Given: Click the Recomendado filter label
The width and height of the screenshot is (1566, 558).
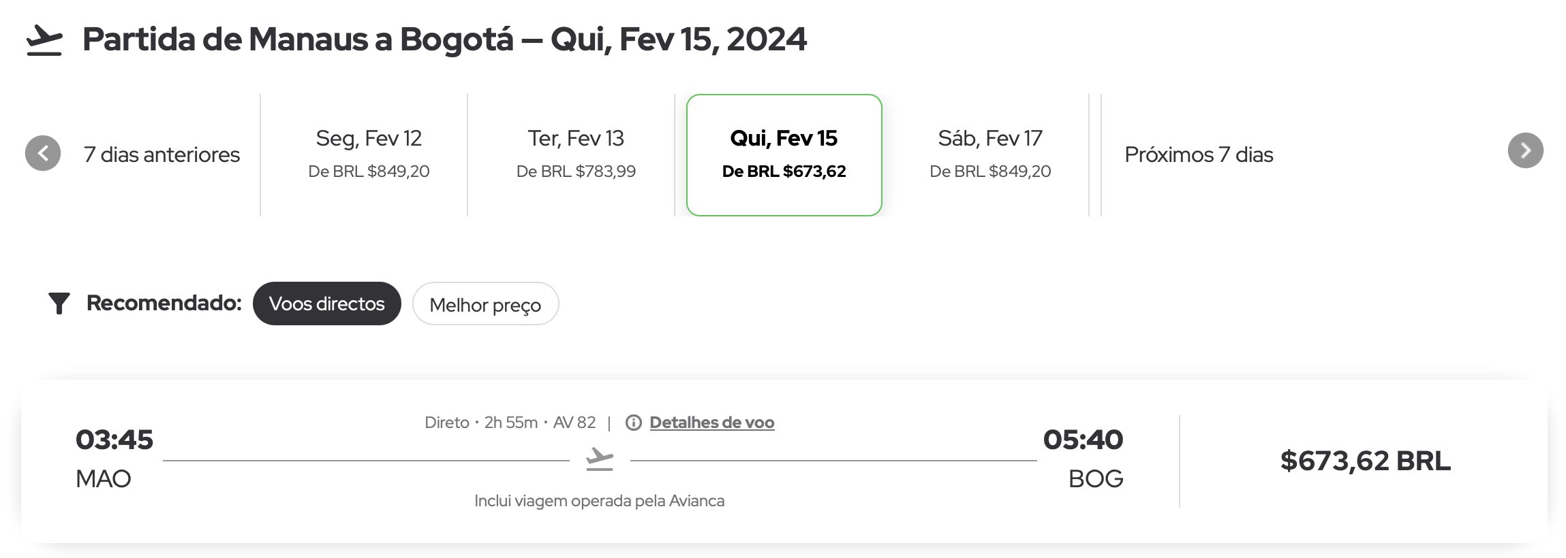Looking at the screenshot, I should [x=164, y=303].
